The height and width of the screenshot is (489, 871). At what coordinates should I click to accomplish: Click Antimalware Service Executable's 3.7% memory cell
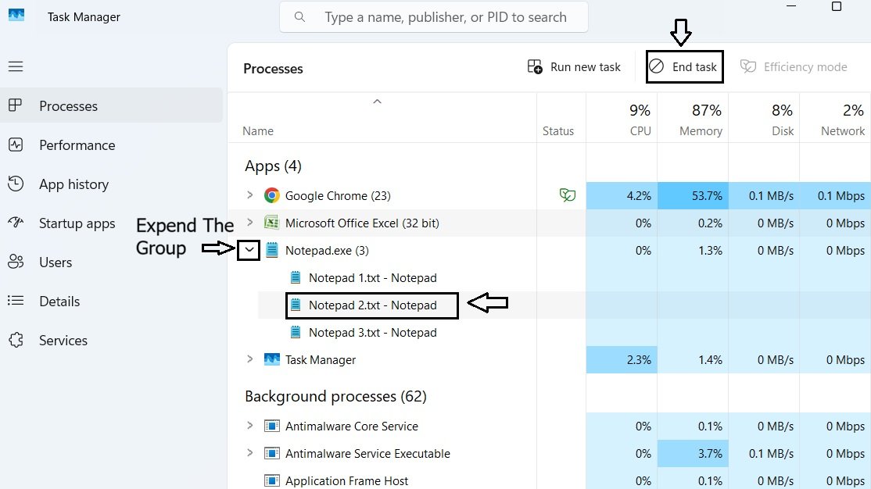(693, 454)
